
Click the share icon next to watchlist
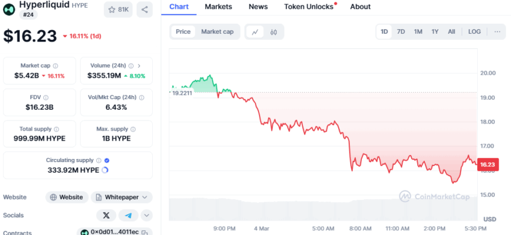click(144, 9)
